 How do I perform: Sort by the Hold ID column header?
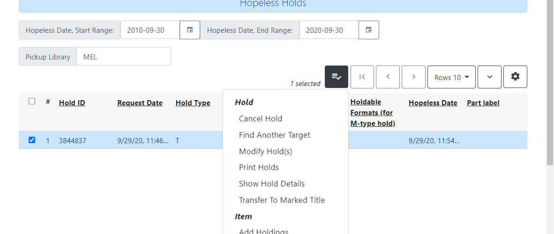point(72,102)
